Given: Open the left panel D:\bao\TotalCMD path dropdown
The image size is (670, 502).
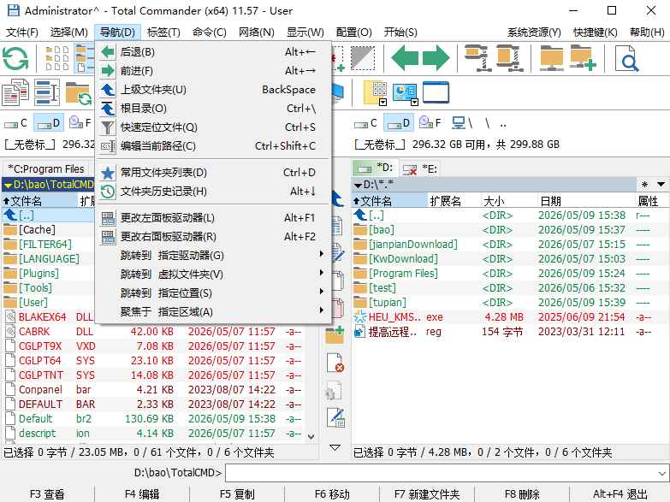Looking at the screenshot, I should pyautogui.click(x=8, y=185).
